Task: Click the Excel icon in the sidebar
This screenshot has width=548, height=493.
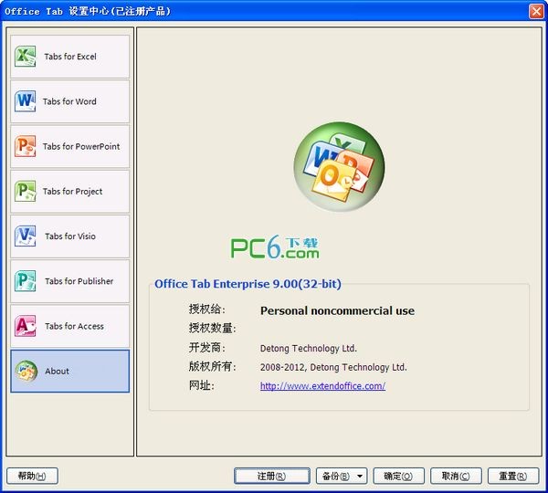Action: coord(26,56)
